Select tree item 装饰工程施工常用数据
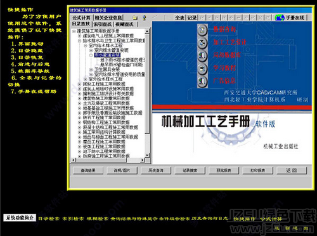This screenshot has width=317, height=236. 104,147
